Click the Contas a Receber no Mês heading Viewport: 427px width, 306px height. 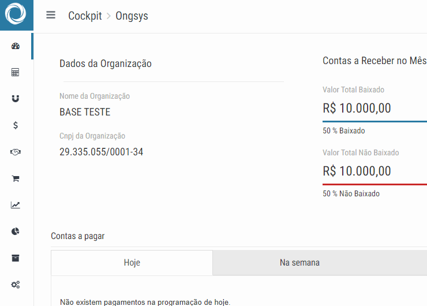click(374, 61)
